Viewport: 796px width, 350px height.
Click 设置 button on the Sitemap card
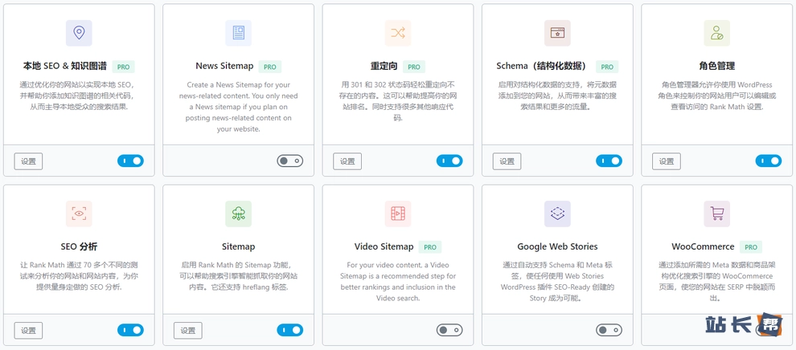point(187,331)
